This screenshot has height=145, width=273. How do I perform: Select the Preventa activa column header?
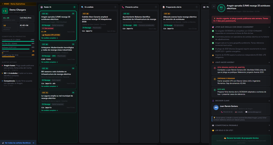coord(139,7)
